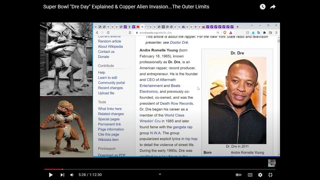
Task: Click the Watch Later clock icon
Action: [x=262, y=7]
